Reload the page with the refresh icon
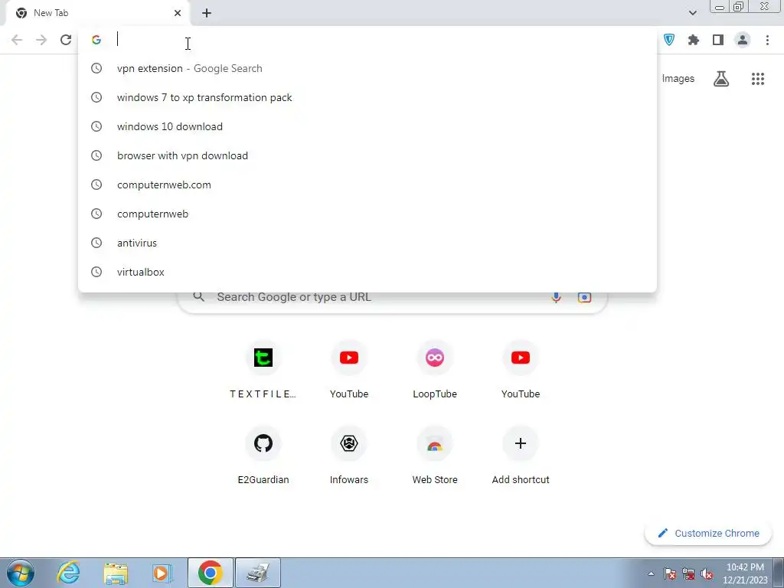784x588 pixels. coord(66,40)
